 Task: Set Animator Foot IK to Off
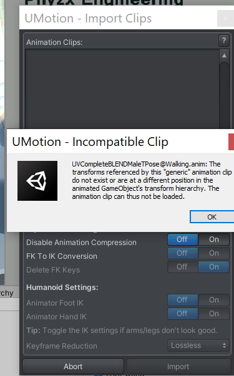pyautogui.click(x=183, y=300)
